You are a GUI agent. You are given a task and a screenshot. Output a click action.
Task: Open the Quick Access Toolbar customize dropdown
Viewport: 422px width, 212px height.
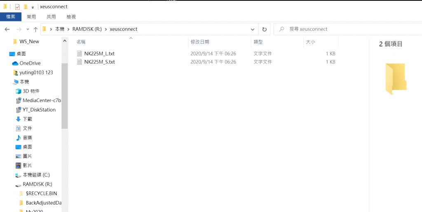coord(33,7)
